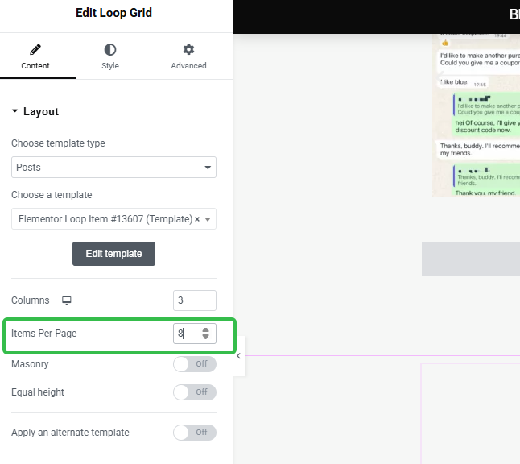Click the desktop responsive icon beside Columns

[x=67, y=300]
